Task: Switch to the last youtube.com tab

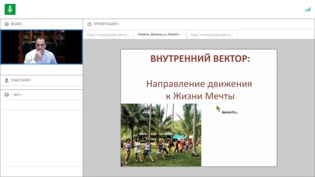Action: [212, 34]
